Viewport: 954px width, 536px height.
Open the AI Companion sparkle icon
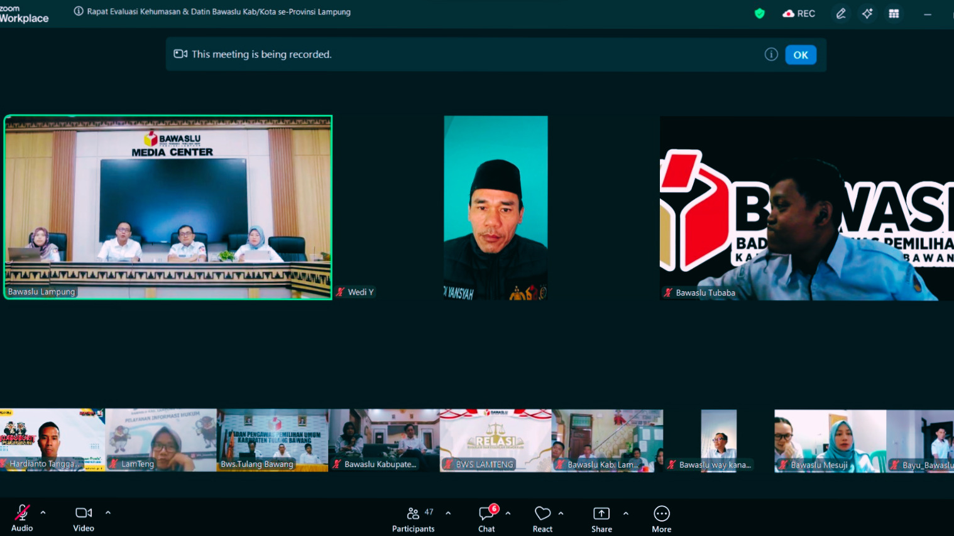pos(867,13)
